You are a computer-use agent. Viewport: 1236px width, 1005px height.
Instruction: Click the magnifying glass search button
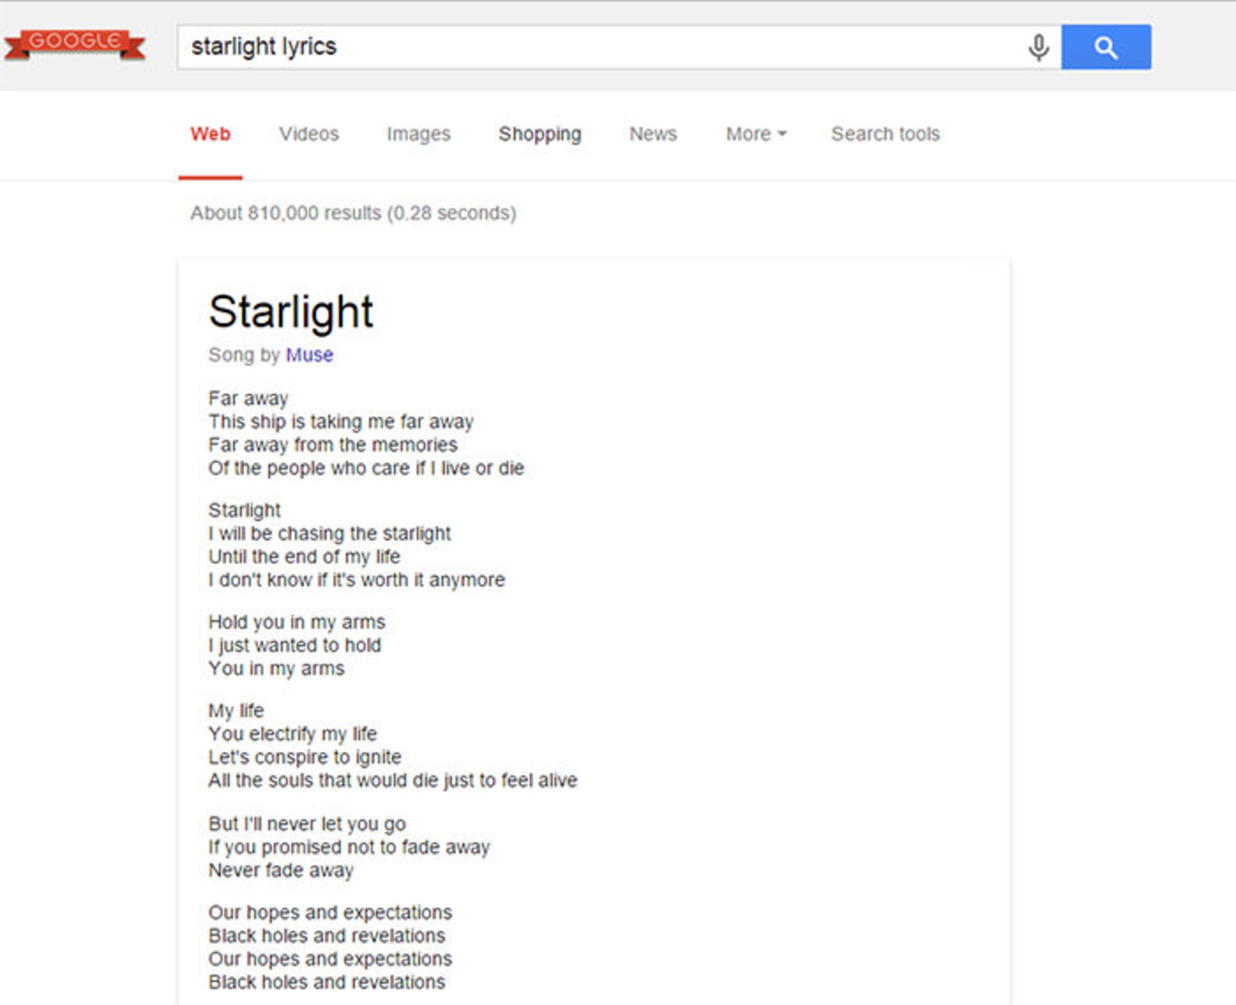pos(1106,46)
